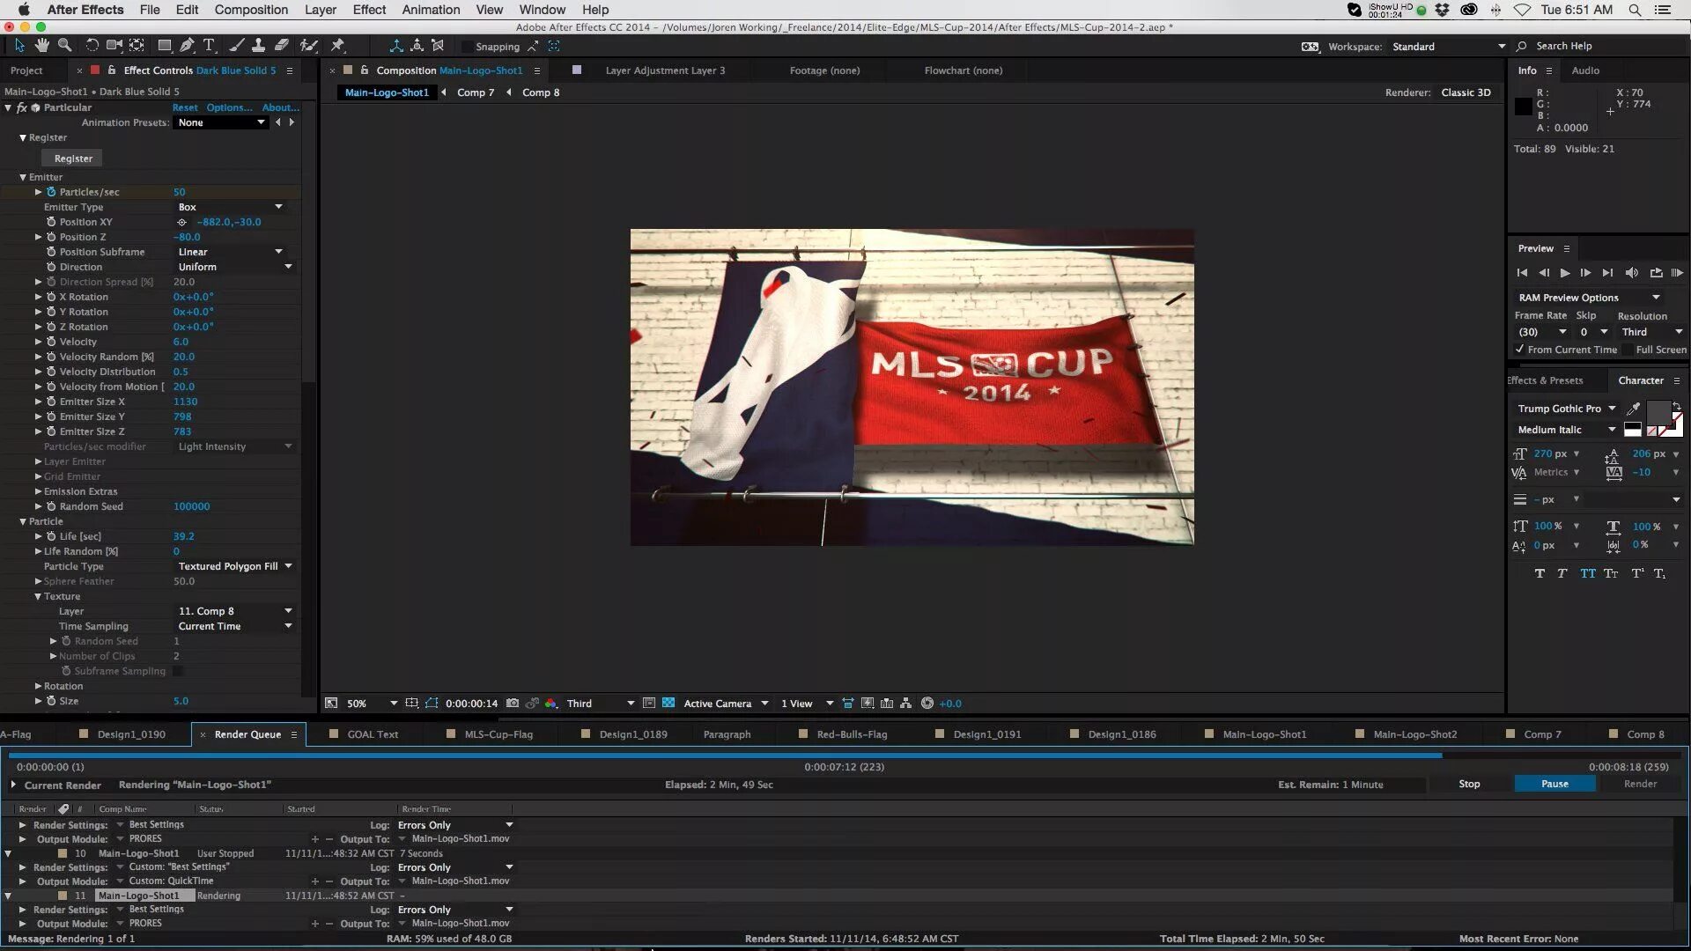
Task: Open the Animation menu
Action: [x=431, y=10]
